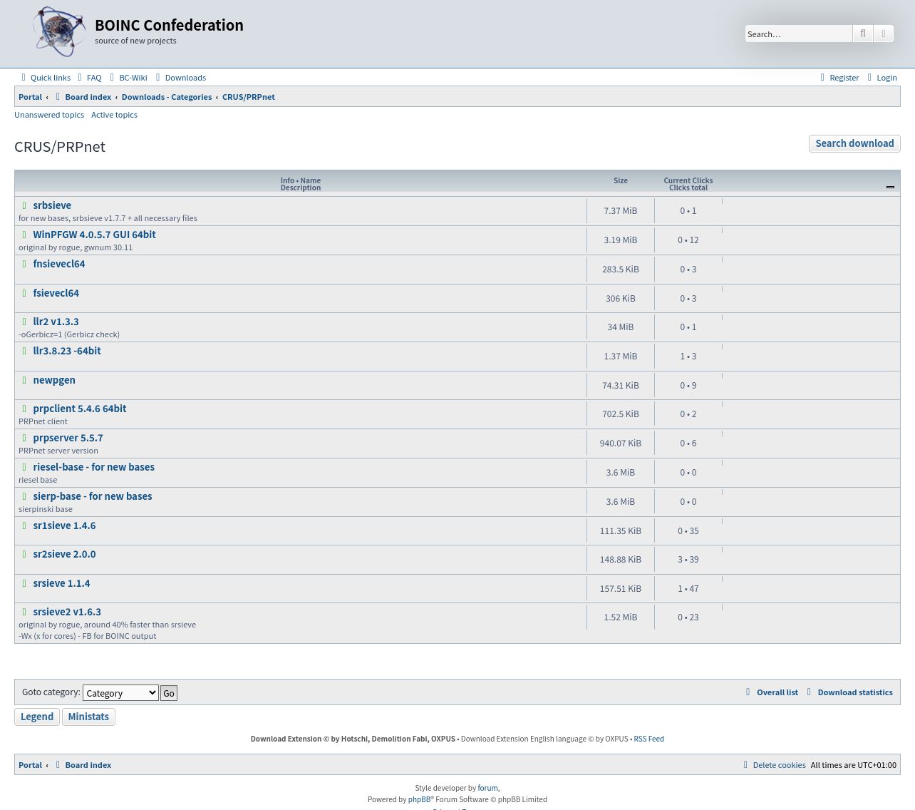
Task: Click the trash icon by Delete cookies
Action: (745, 765)
